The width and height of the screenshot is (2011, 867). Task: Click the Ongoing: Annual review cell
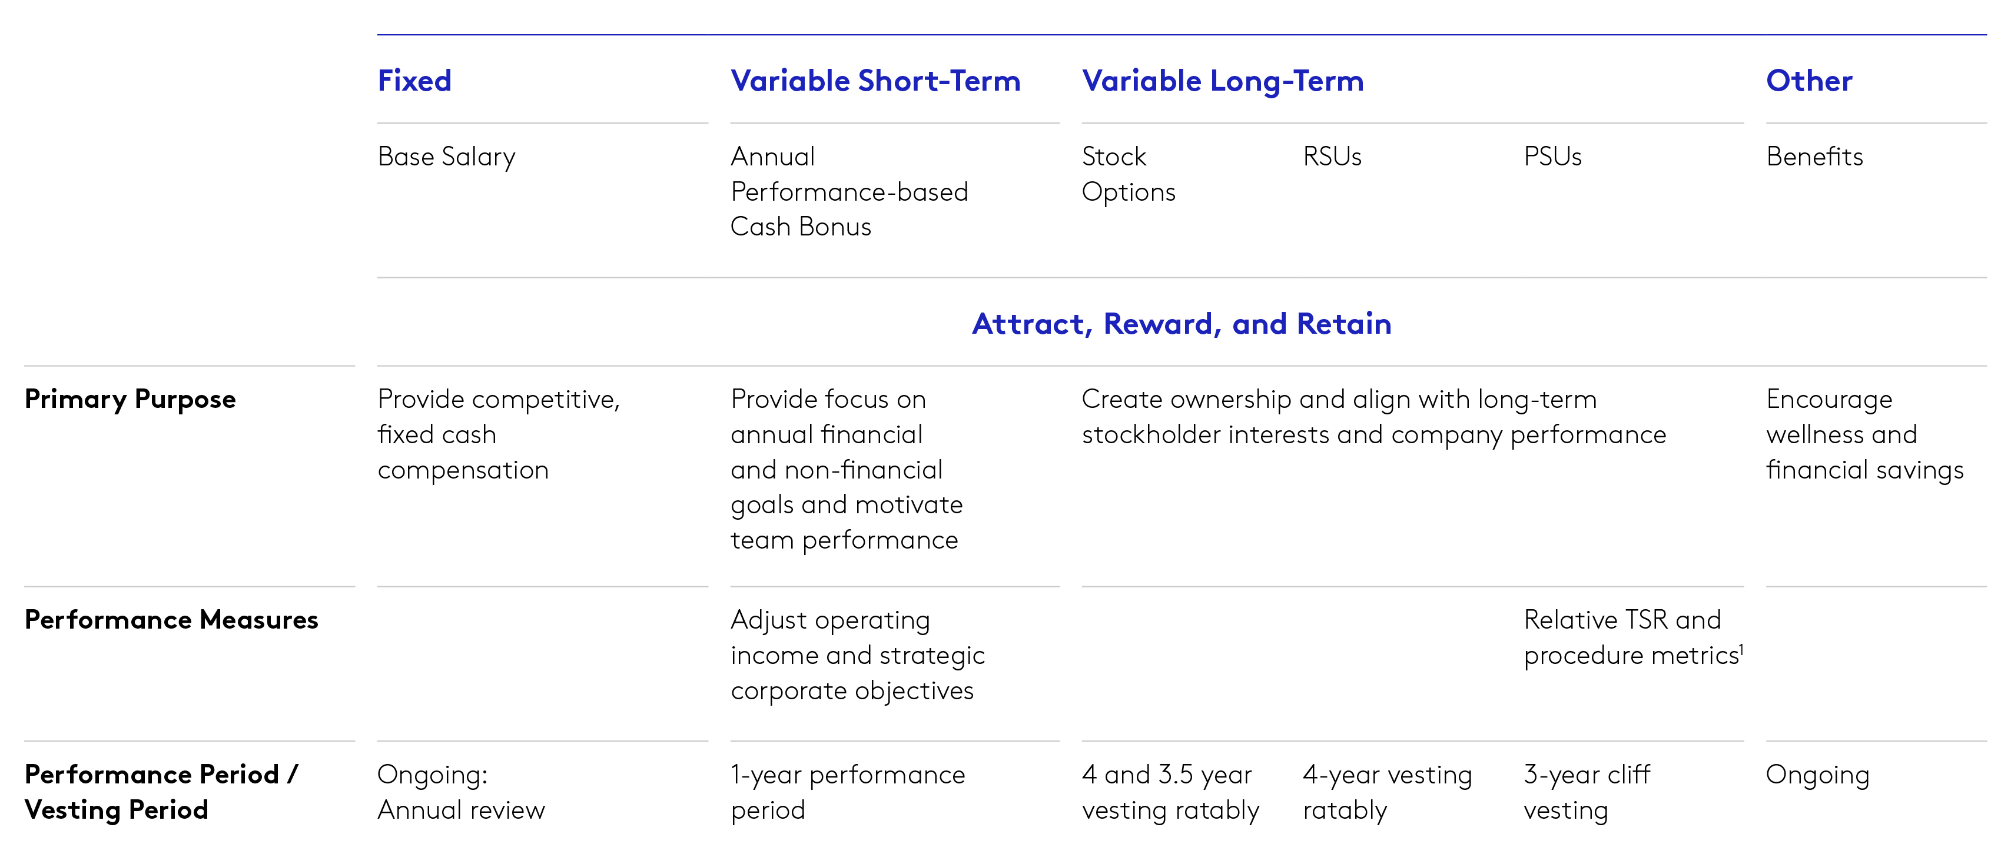click(460, 792)
